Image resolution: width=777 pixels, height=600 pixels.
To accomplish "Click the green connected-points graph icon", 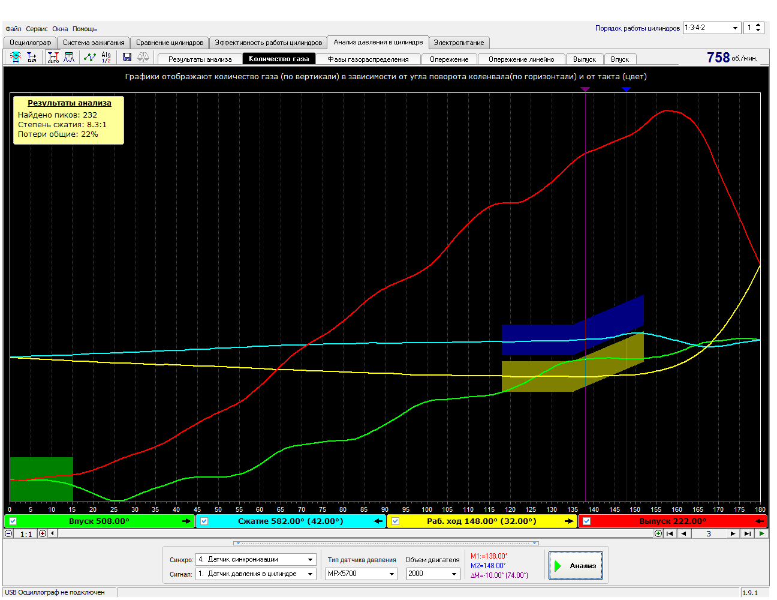I will pyautogui.click(x=90, y=57).
